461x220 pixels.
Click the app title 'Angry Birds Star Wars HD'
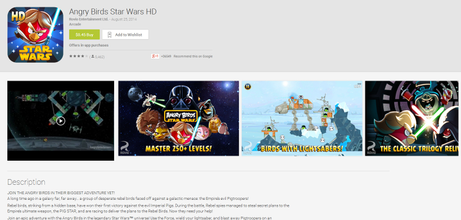coord(112,11)
